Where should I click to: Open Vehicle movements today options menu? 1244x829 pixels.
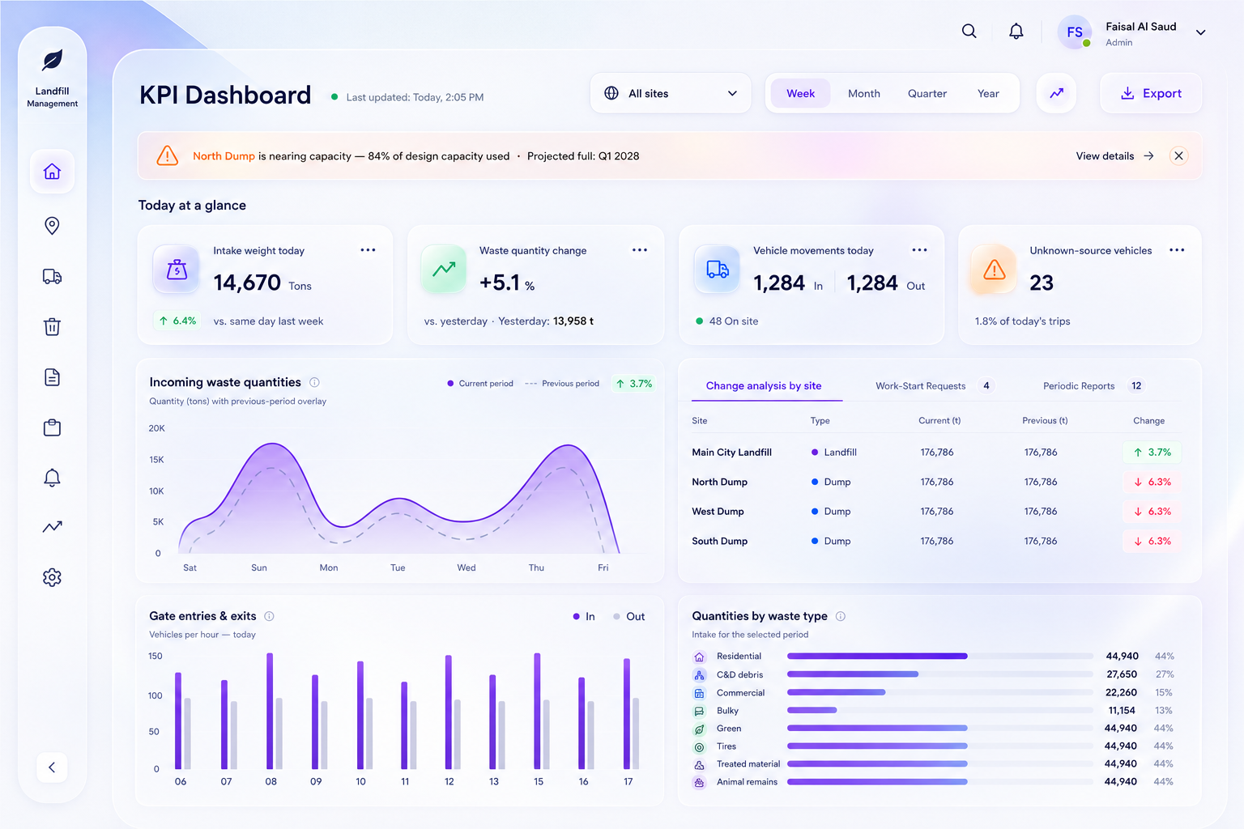919,250
